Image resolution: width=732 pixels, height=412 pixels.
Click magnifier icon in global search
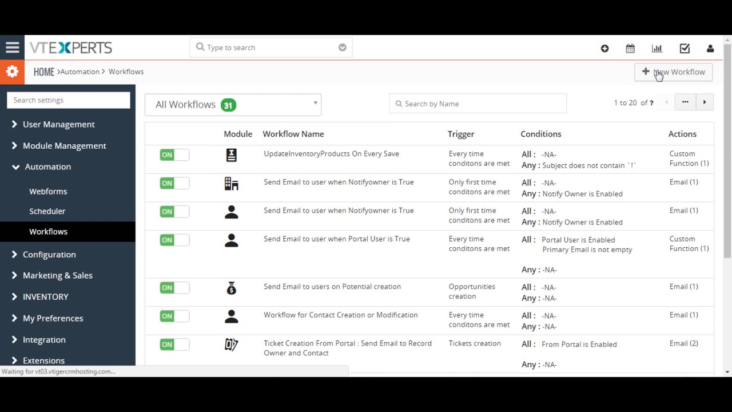point(200,47)
